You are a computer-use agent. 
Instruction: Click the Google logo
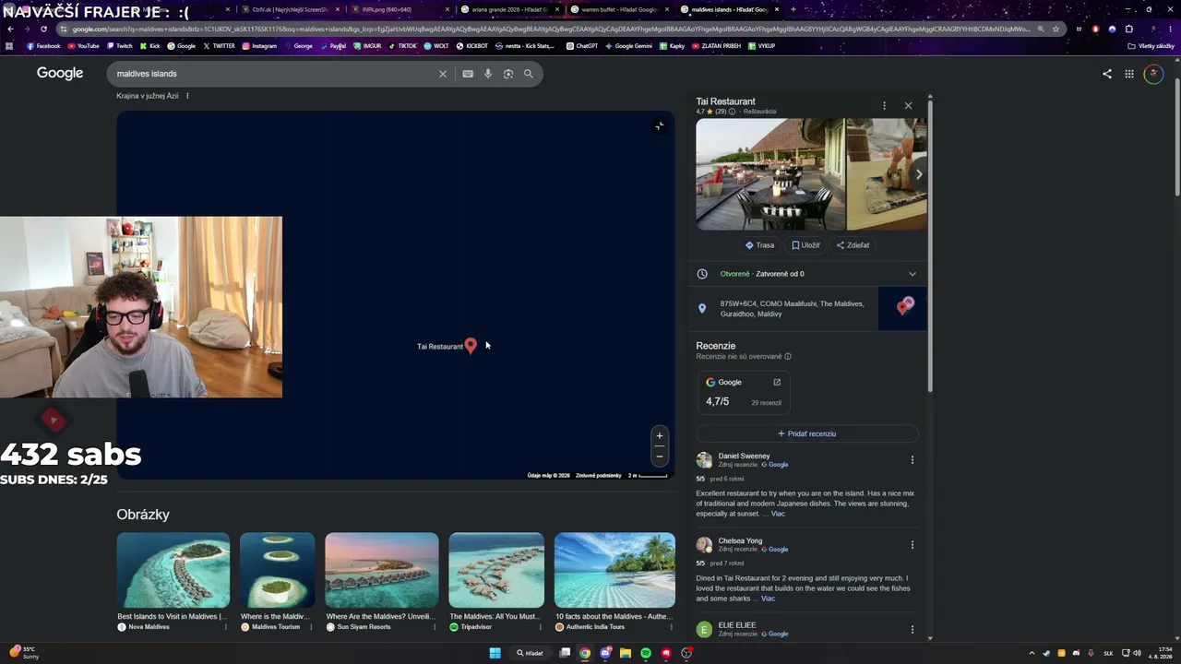coord(60,74)
